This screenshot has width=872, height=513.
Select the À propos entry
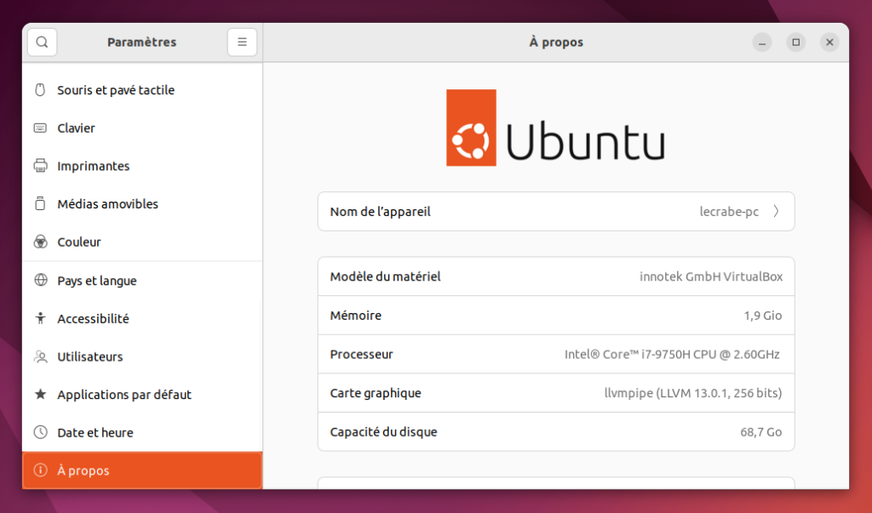click(142, 470)
